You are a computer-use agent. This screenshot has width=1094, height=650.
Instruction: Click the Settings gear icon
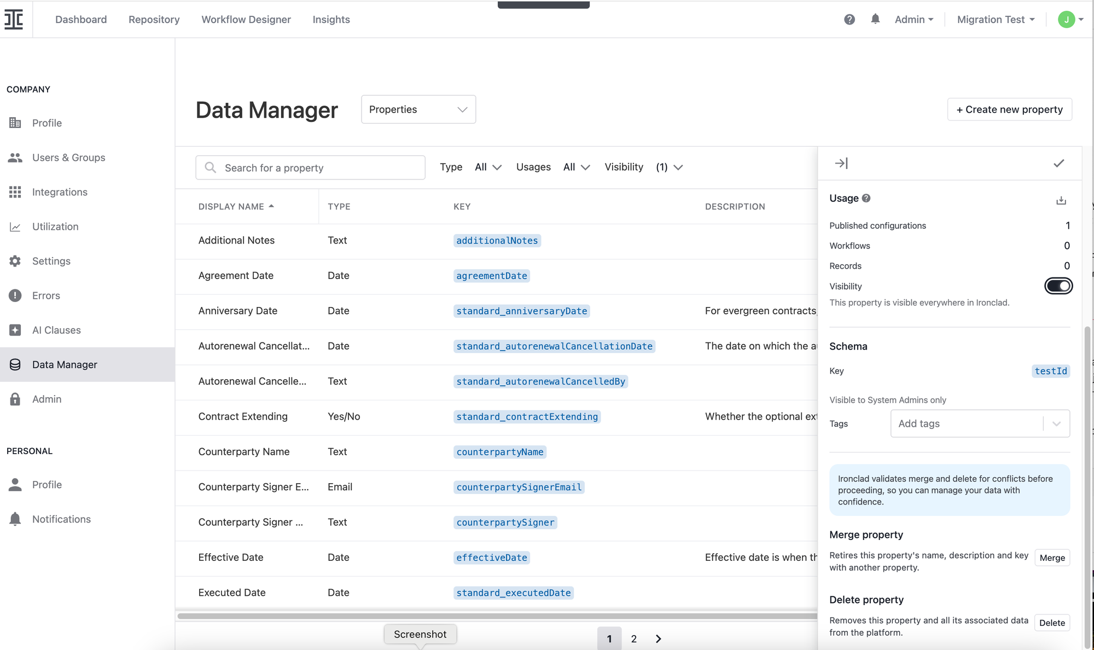coord(15,261)
